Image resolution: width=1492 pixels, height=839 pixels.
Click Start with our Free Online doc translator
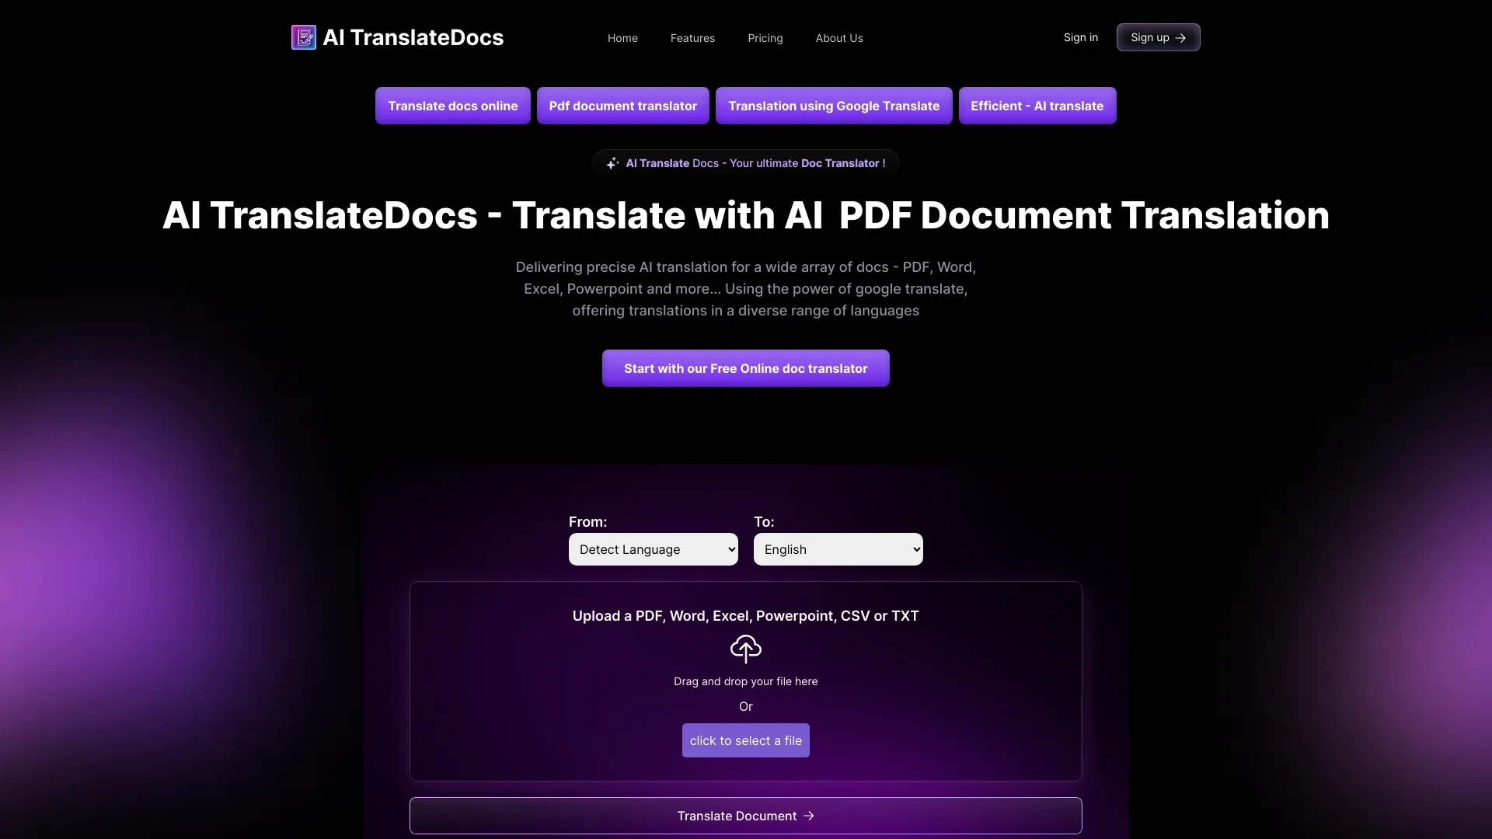tap(745, 367)
